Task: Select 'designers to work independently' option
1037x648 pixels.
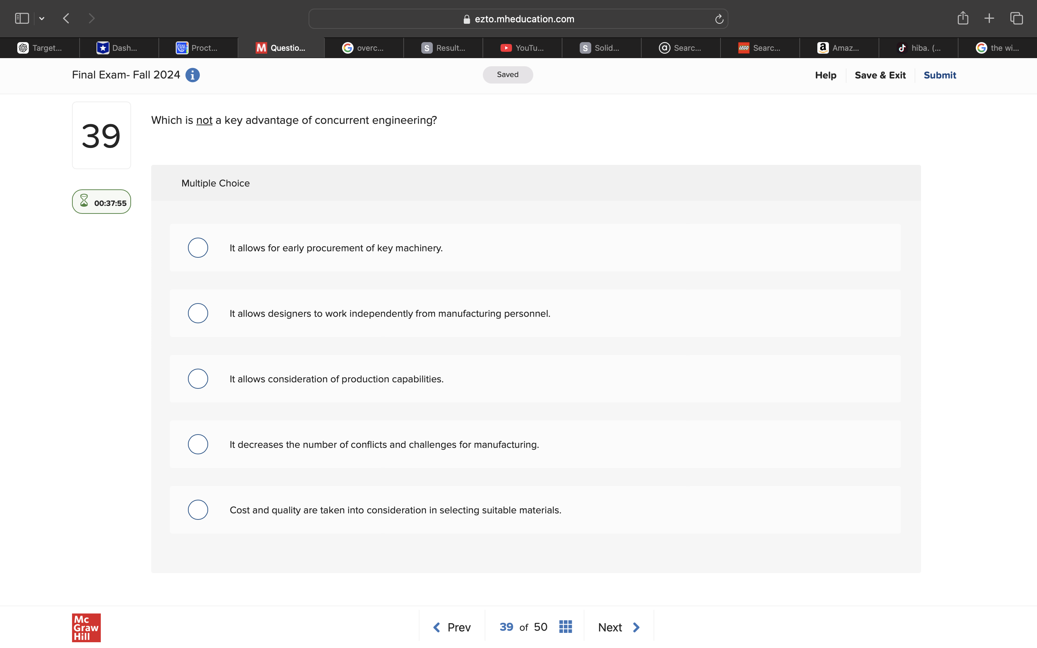Action: pos(198,313)
